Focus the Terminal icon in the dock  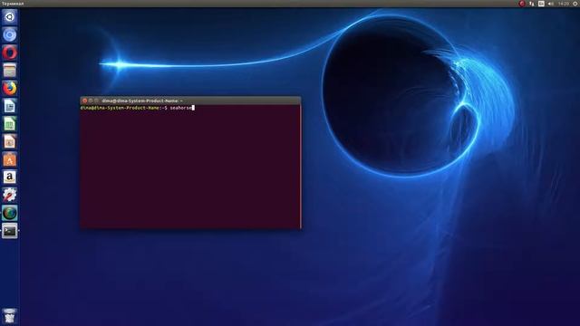(x=10, y=232)
